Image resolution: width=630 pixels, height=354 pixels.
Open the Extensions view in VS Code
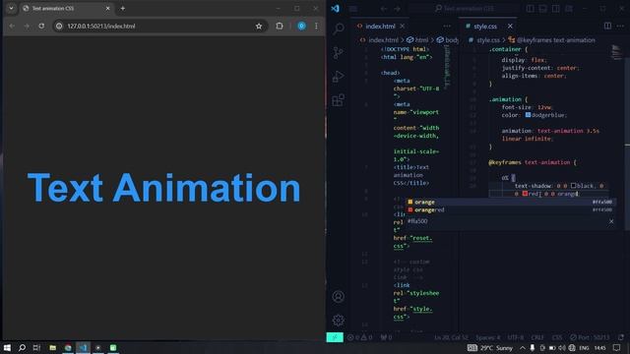pos(339,100)
